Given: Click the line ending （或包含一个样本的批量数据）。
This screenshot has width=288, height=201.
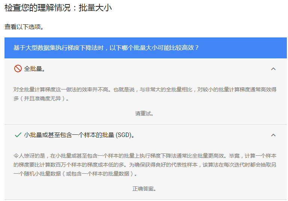Looking at the screenshot, I should pyautogui.click(x=75, y=174).
